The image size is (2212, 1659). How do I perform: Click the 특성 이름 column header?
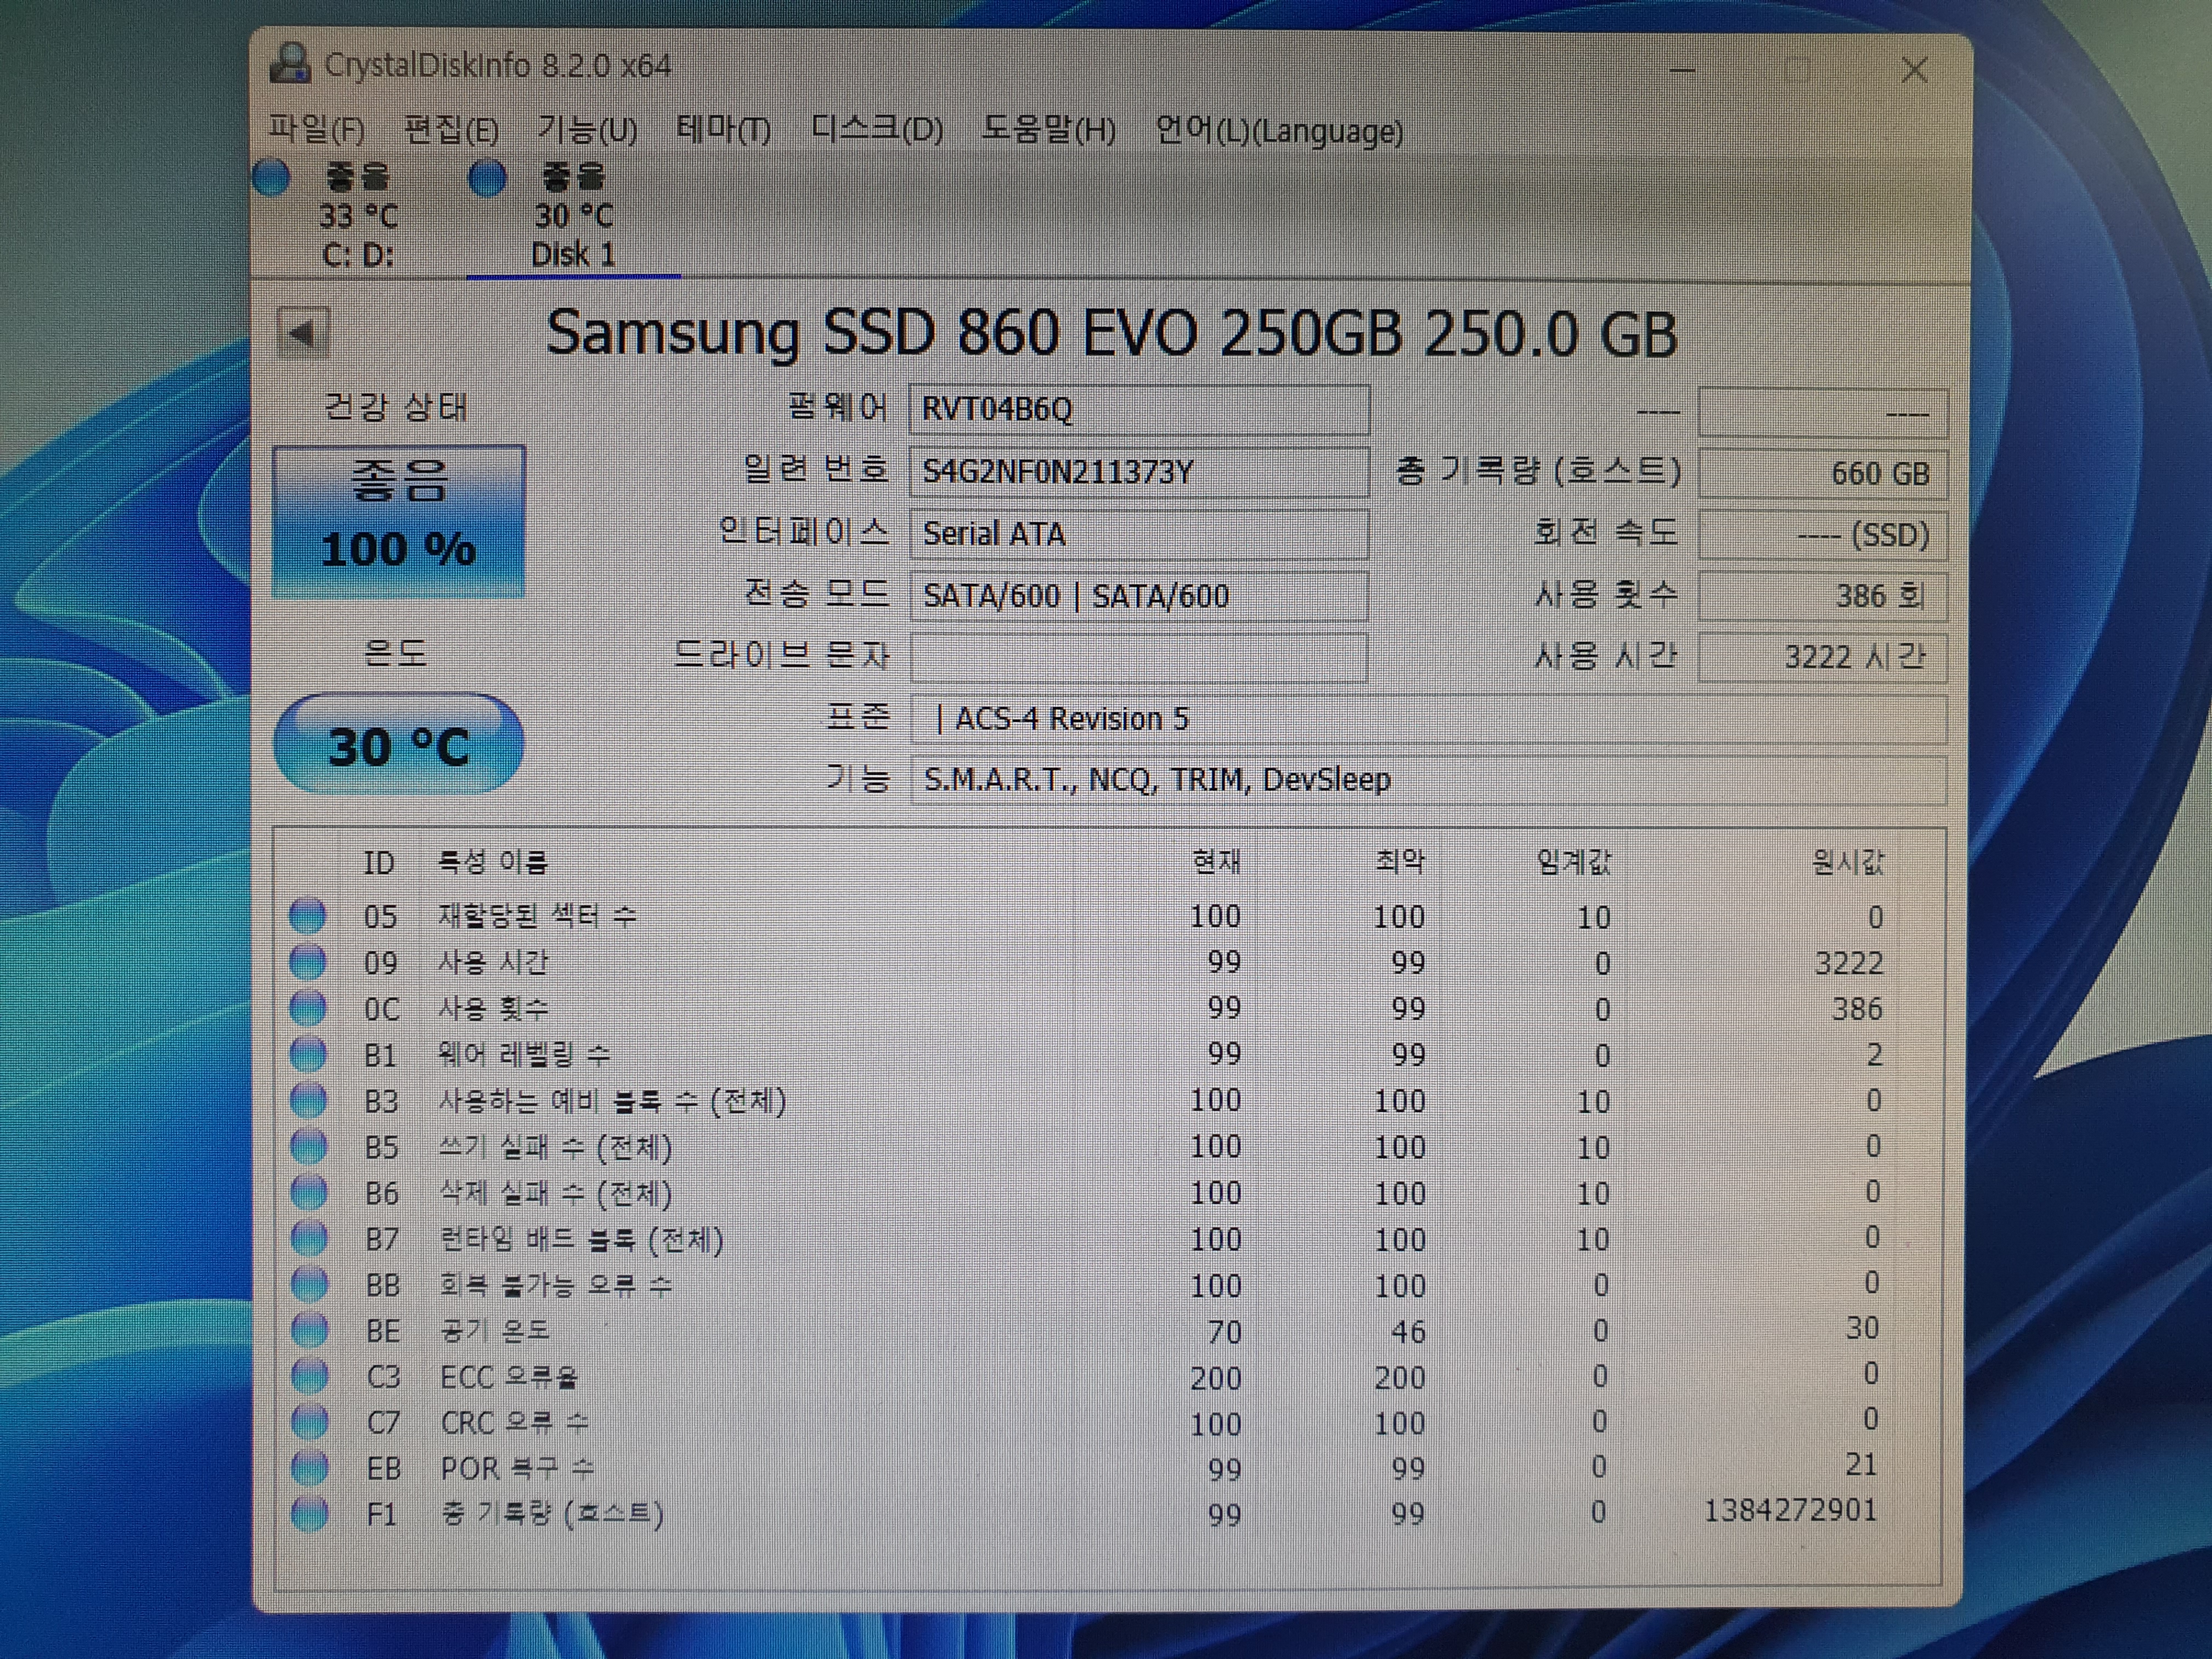point(493,861)
